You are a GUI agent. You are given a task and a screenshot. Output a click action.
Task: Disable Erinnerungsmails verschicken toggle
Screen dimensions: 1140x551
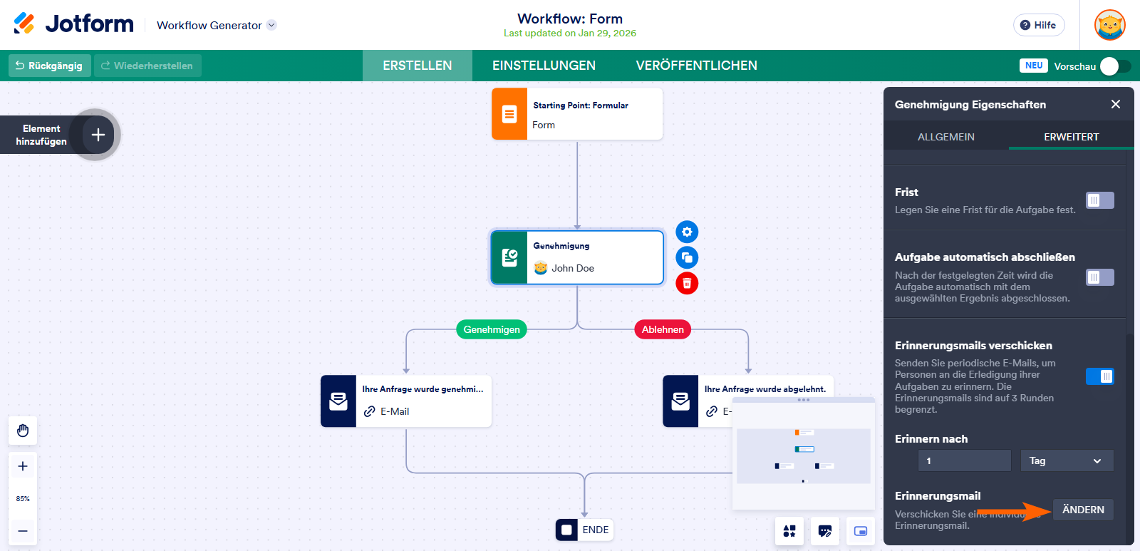coord(1099,376)
